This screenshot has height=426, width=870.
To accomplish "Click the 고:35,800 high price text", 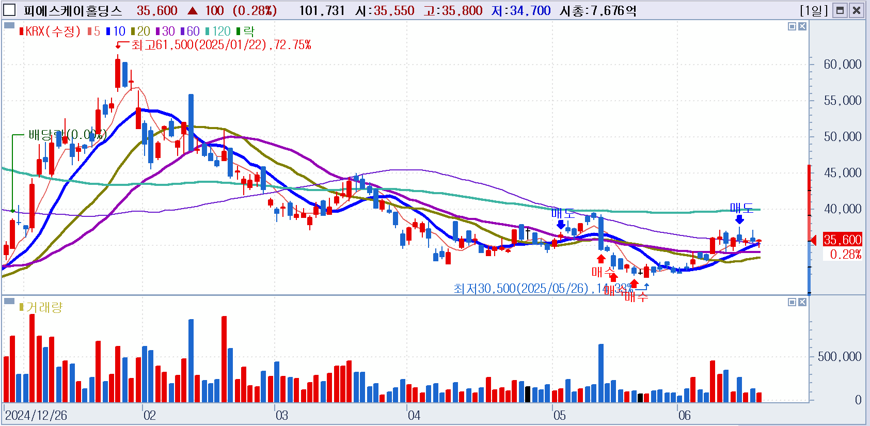I will click(x=453, y=10).
